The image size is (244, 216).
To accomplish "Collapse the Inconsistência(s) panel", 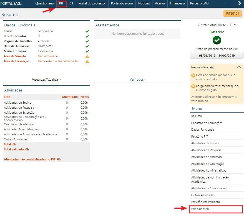I will tap(238, 67).
